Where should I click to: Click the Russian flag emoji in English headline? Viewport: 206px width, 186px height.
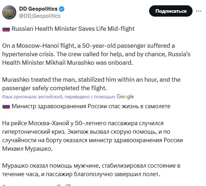6,29
